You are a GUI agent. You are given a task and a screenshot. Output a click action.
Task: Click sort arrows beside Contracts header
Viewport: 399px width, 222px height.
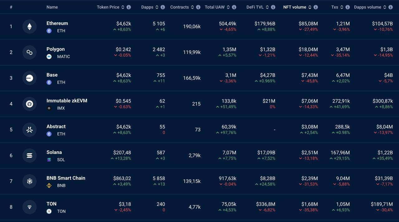[x=192, y=7]
